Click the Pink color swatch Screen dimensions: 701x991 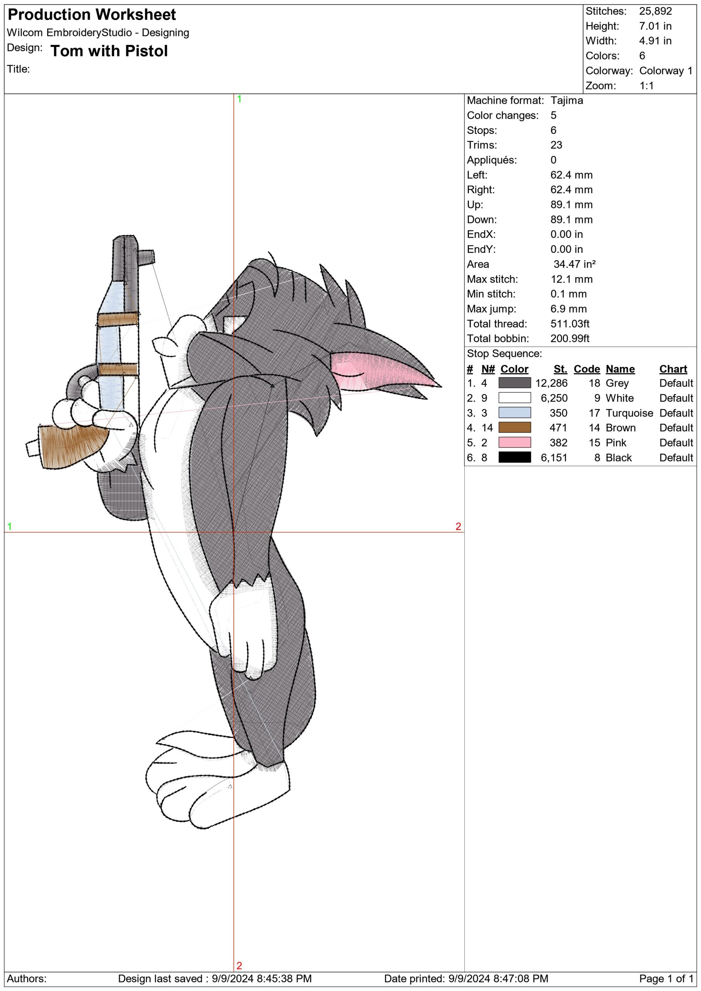[514, 442]
